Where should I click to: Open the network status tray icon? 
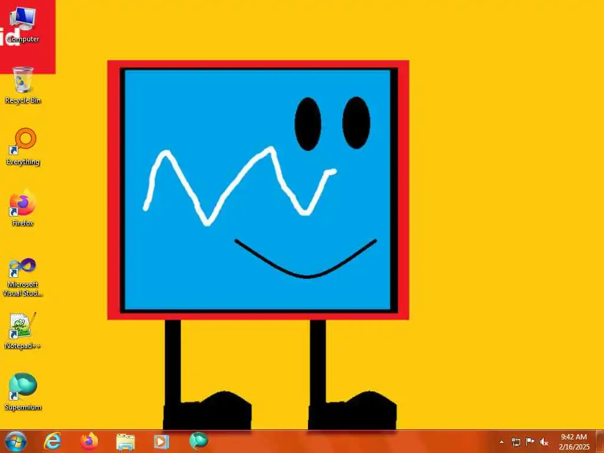click(x=516, y=442)
